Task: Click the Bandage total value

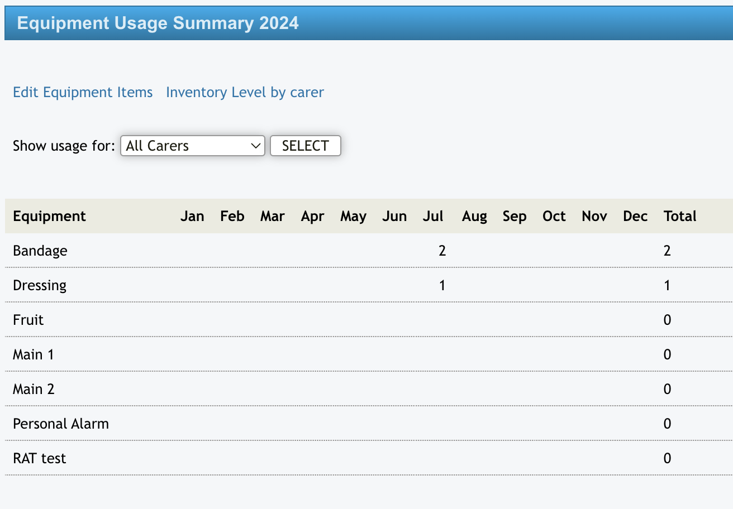Action: pyautogui.click(x=667, y=251)
